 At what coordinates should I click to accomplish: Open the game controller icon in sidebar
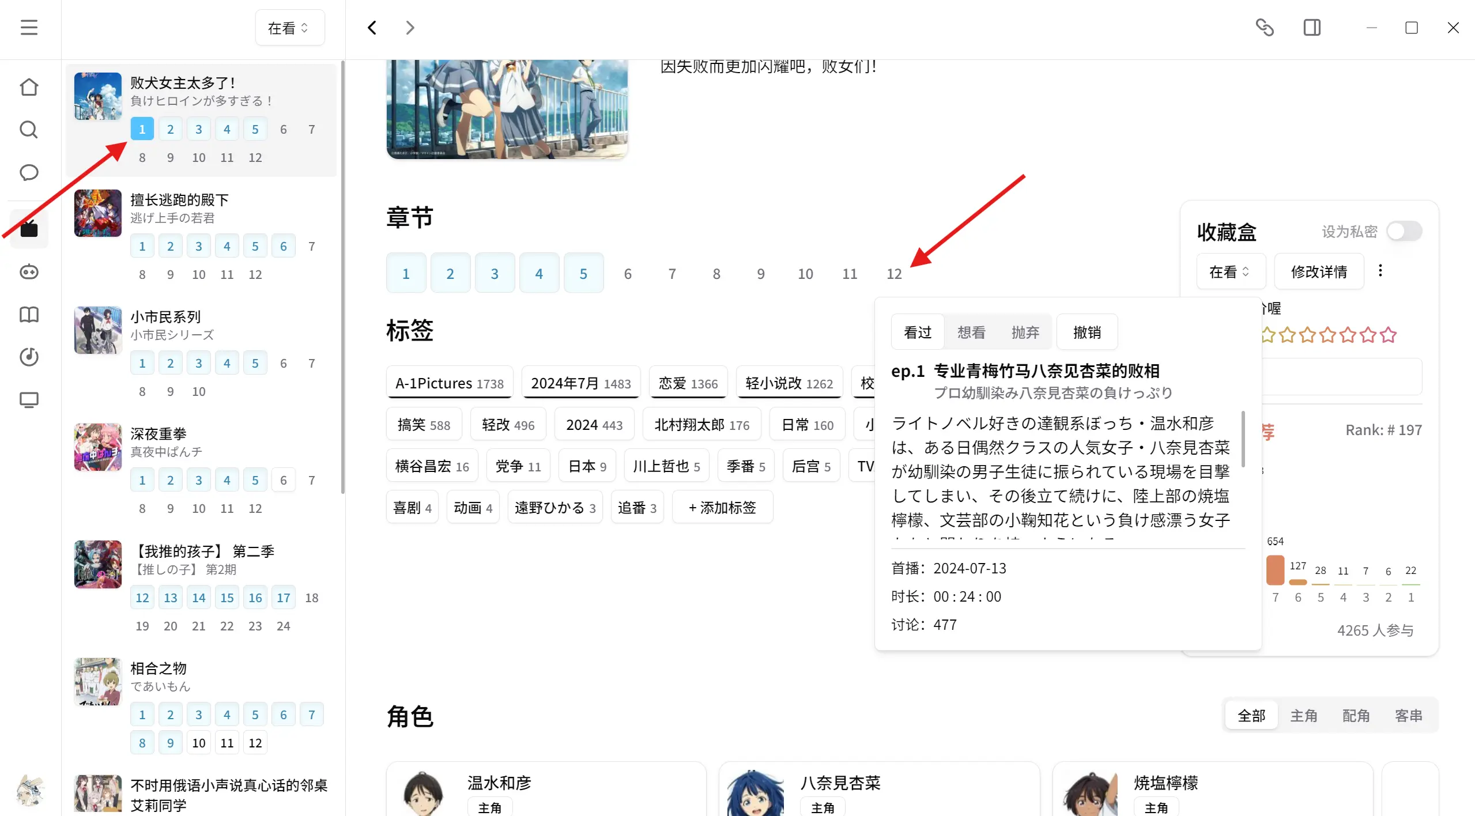[29, 271]
